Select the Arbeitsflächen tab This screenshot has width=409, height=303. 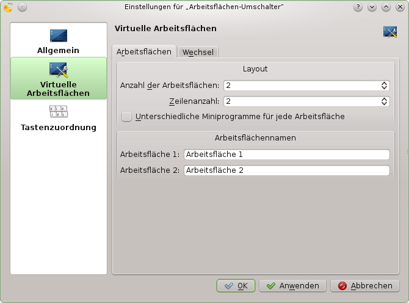[144, 52]
